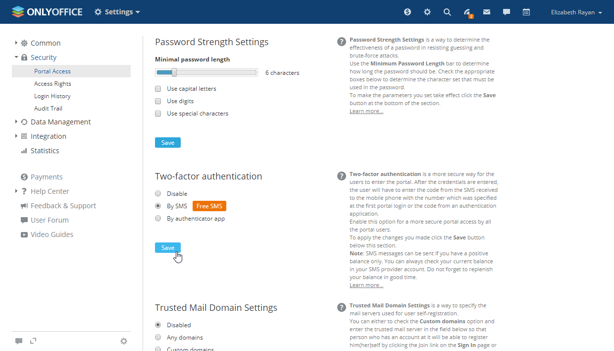Click the 6 characters value text
This screenshot has height=351, width=614.
click(x=282, y=73)
